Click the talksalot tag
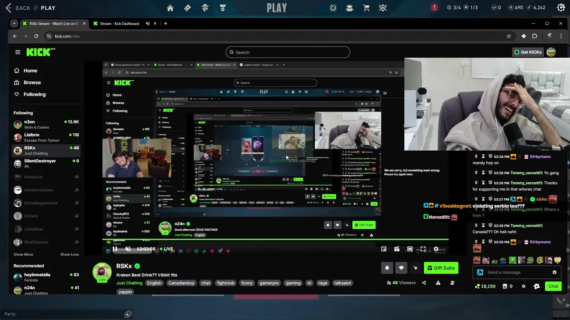 [342, 283]
